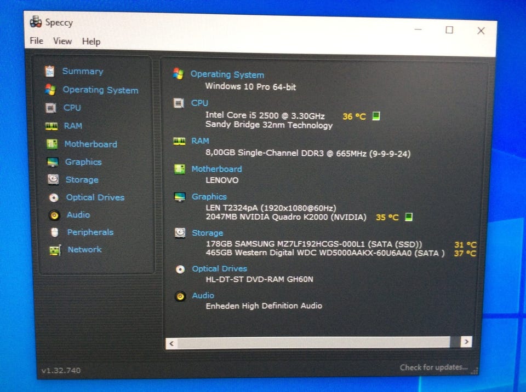Go to RAM section in sidebar
The image size is (526, 392).
pyautogui.click(x=73, y=126)
